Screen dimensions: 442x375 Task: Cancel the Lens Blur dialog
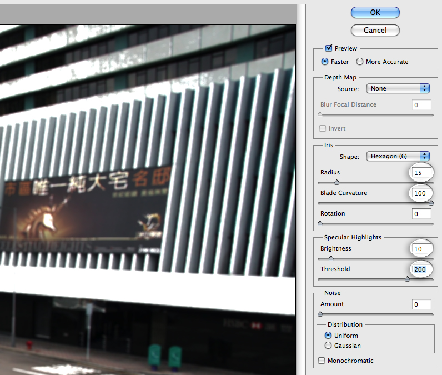point(375,30)
